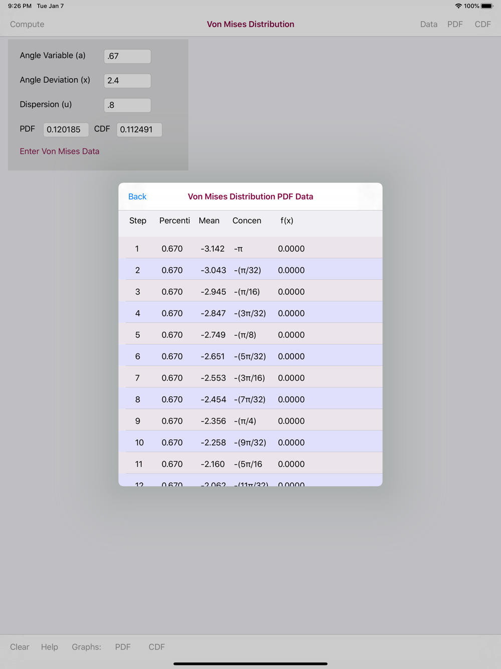This screenshot has height=669, width=501.
Task: Select the row with mean -2.553
Action: pos(250,377)
